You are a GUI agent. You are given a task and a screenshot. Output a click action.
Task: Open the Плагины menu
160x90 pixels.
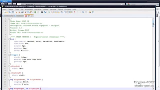(x=67, y=9)
